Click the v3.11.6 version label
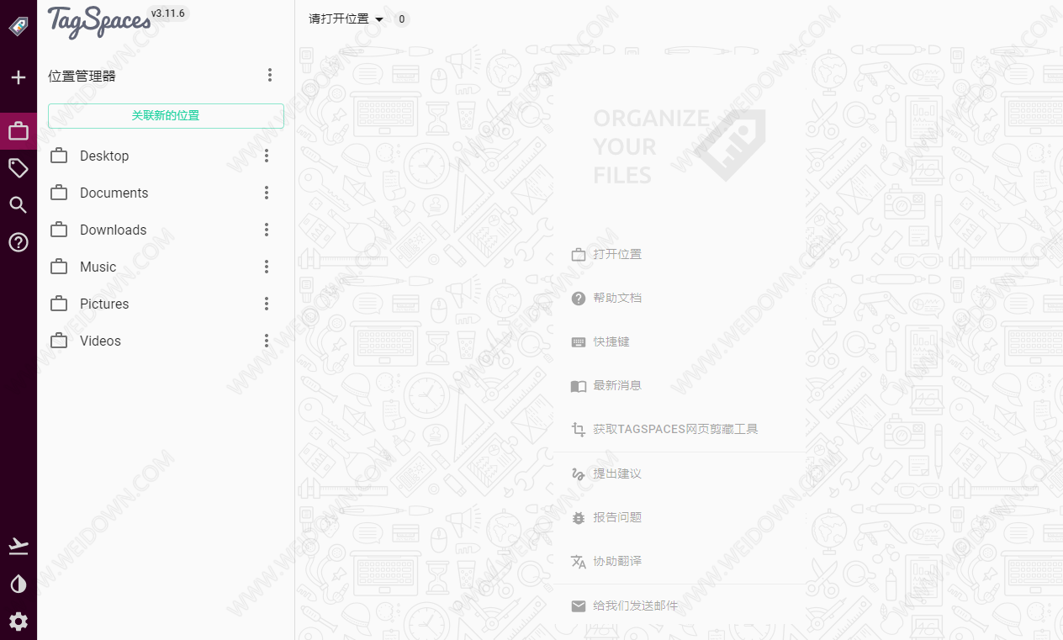 pos(168,13)
